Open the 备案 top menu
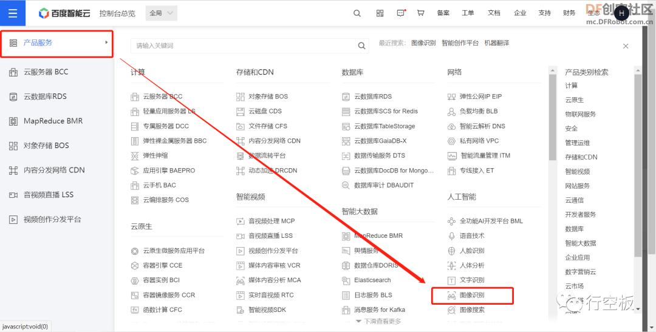656x332 pixels. coord(443,13)
